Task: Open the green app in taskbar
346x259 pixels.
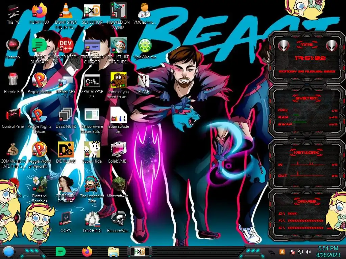Action: (x=61, y=252)
